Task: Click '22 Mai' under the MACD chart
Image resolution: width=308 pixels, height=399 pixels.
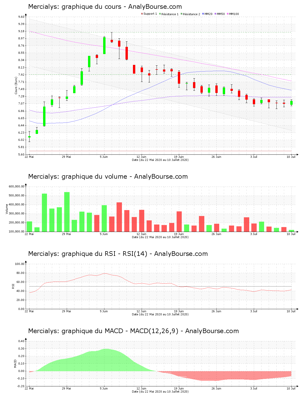Action: (29, 388)
